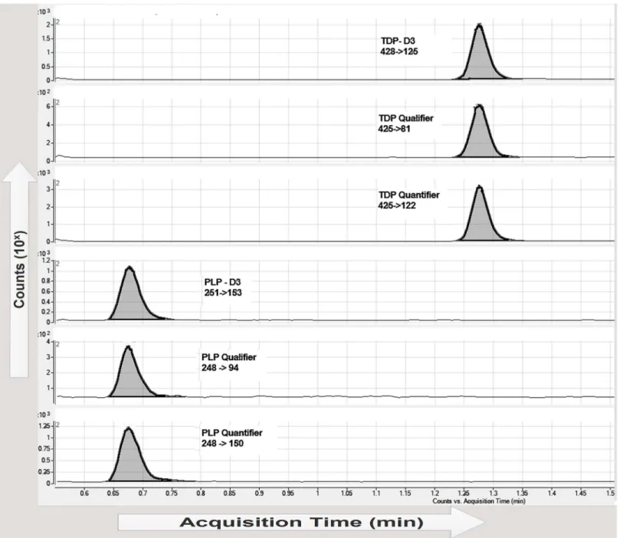Click time-axis tick label 0.85
The height and width of the screenshot is (538, 623).
click(x=230, y=493)
